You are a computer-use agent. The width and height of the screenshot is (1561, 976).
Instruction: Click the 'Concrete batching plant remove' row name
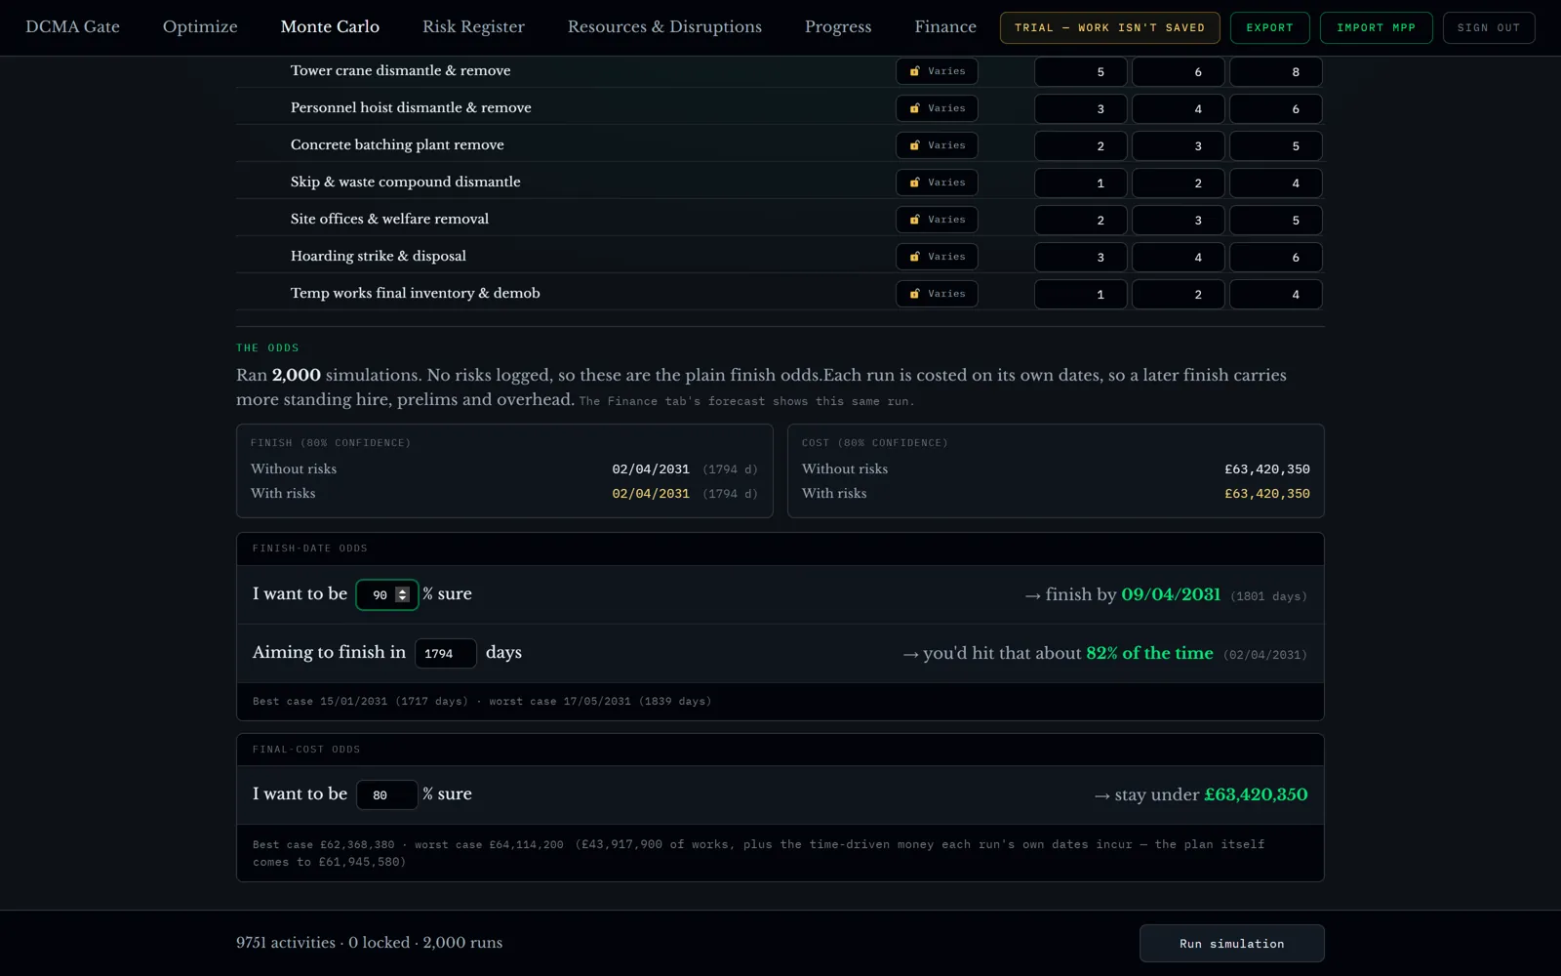click(x=397, y=144)
